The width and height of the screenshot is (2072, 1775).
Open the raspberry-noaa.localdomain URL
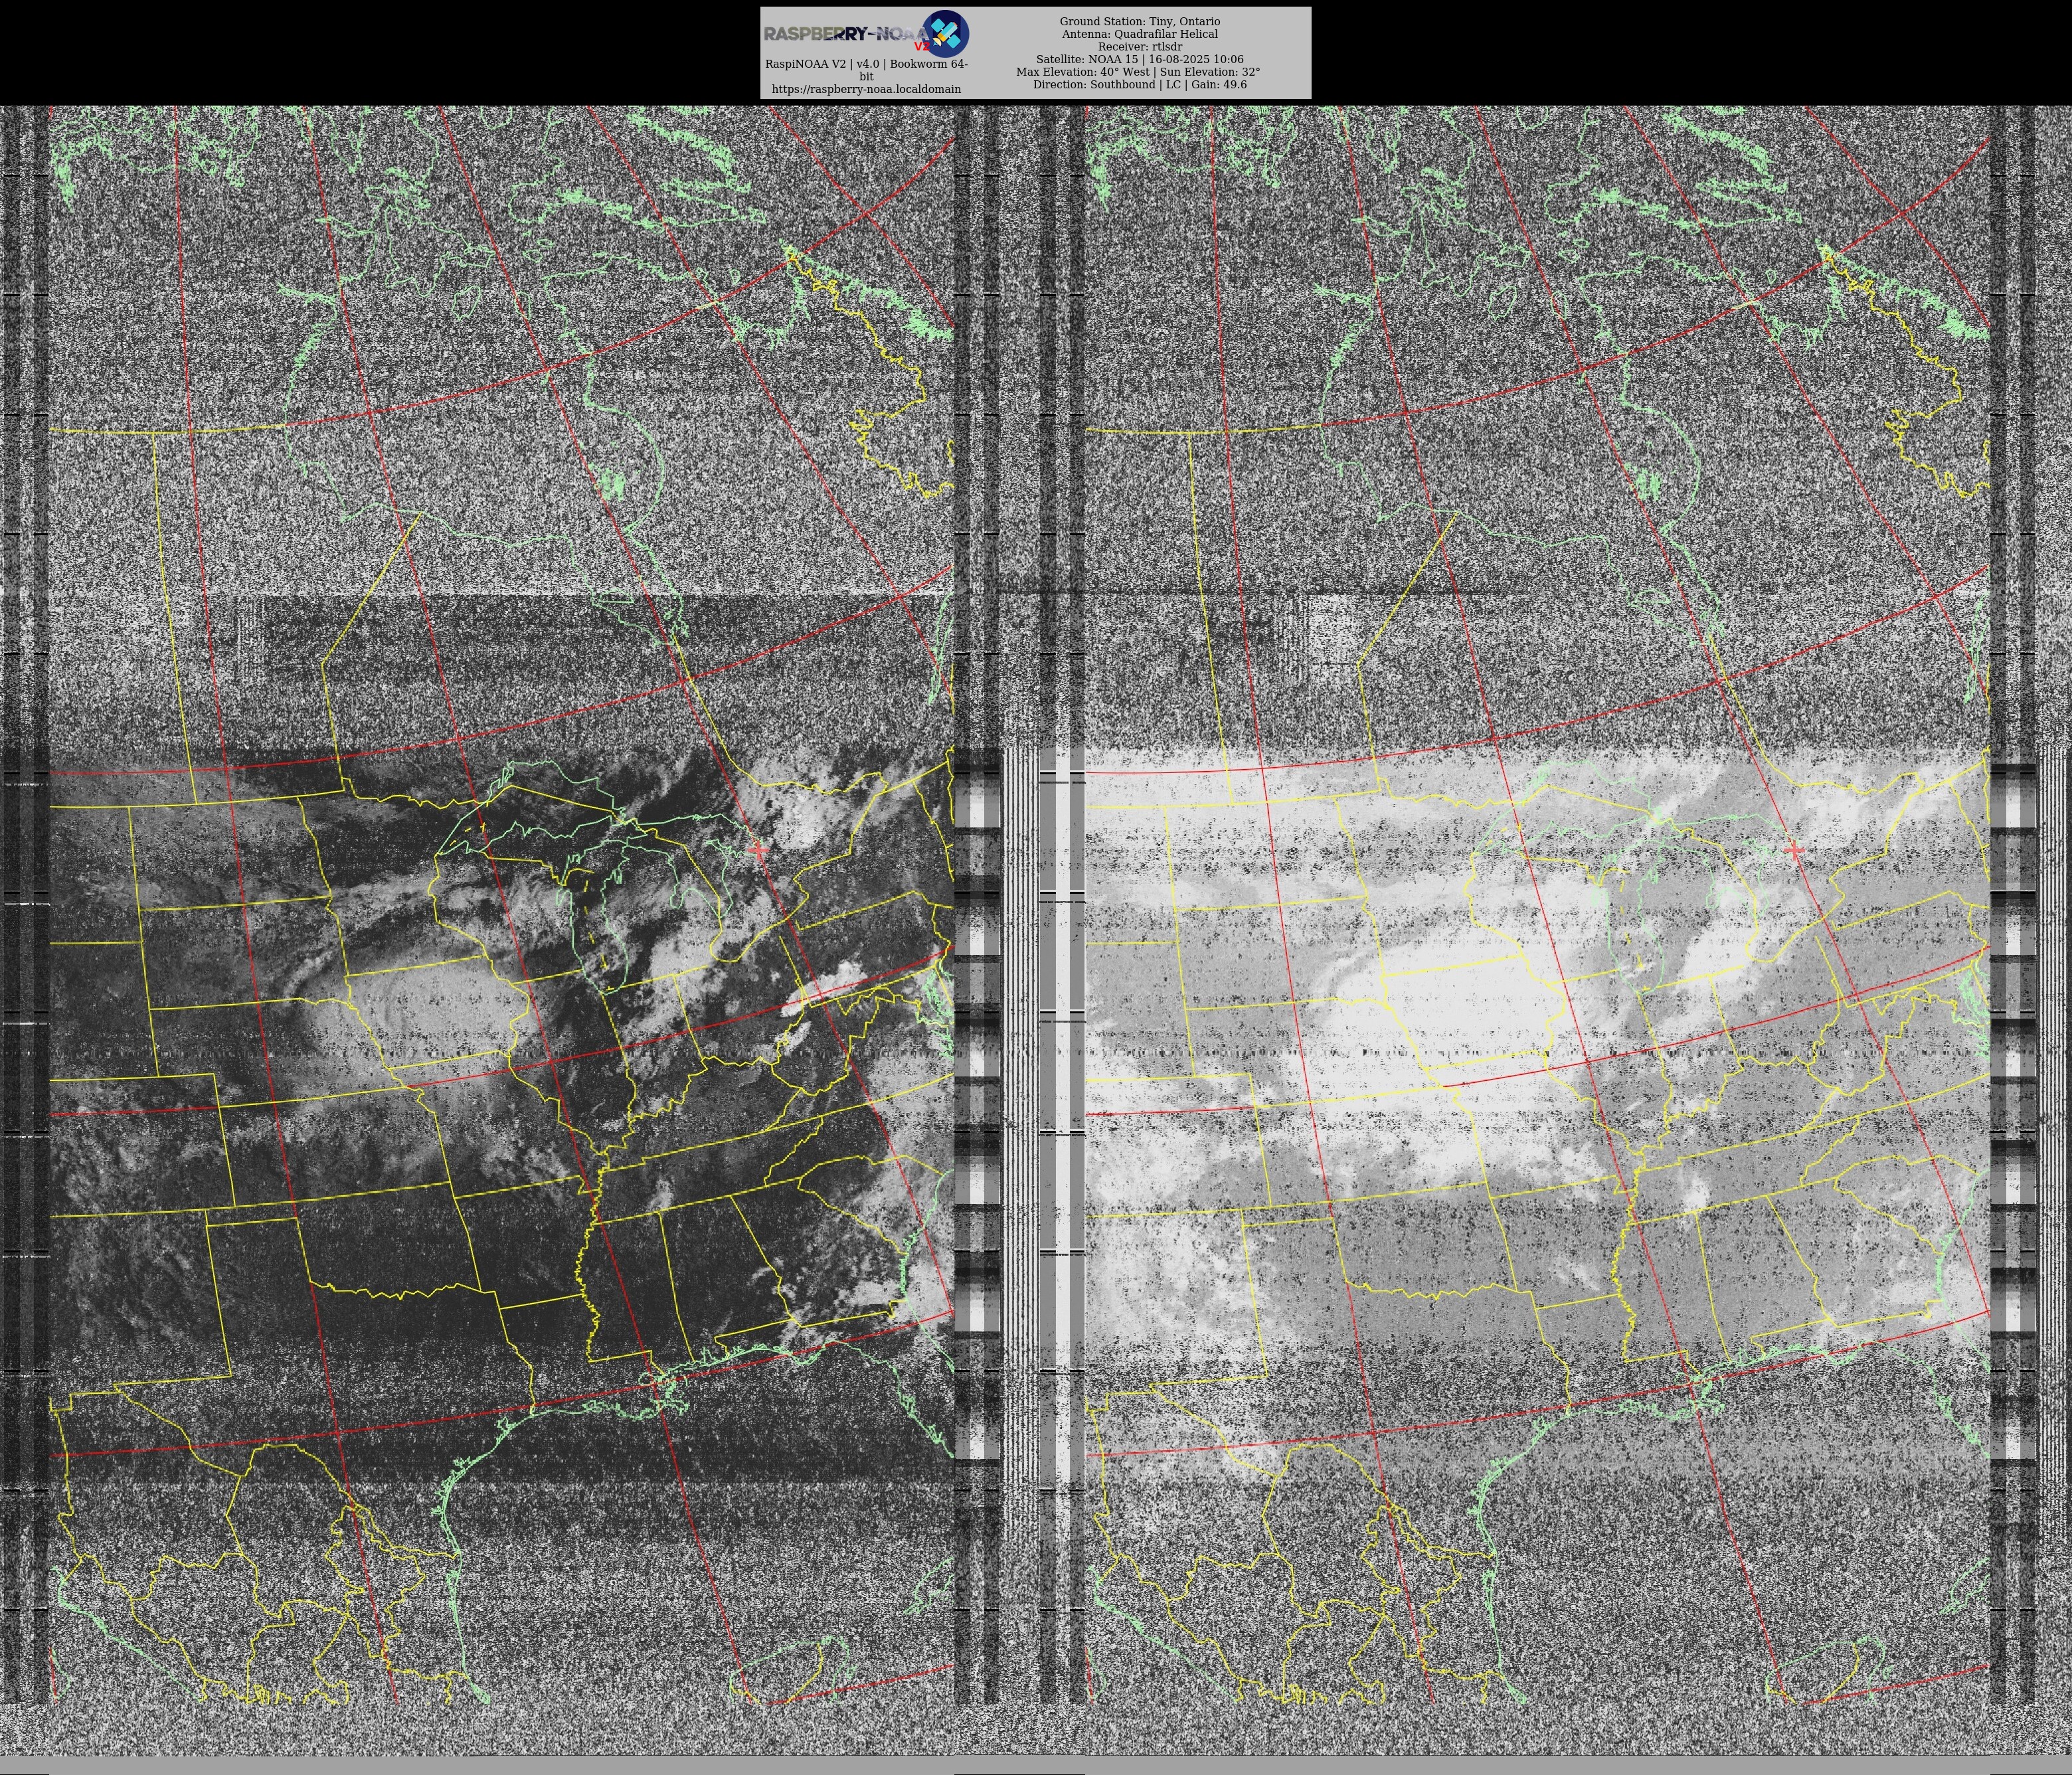[866, 89]
